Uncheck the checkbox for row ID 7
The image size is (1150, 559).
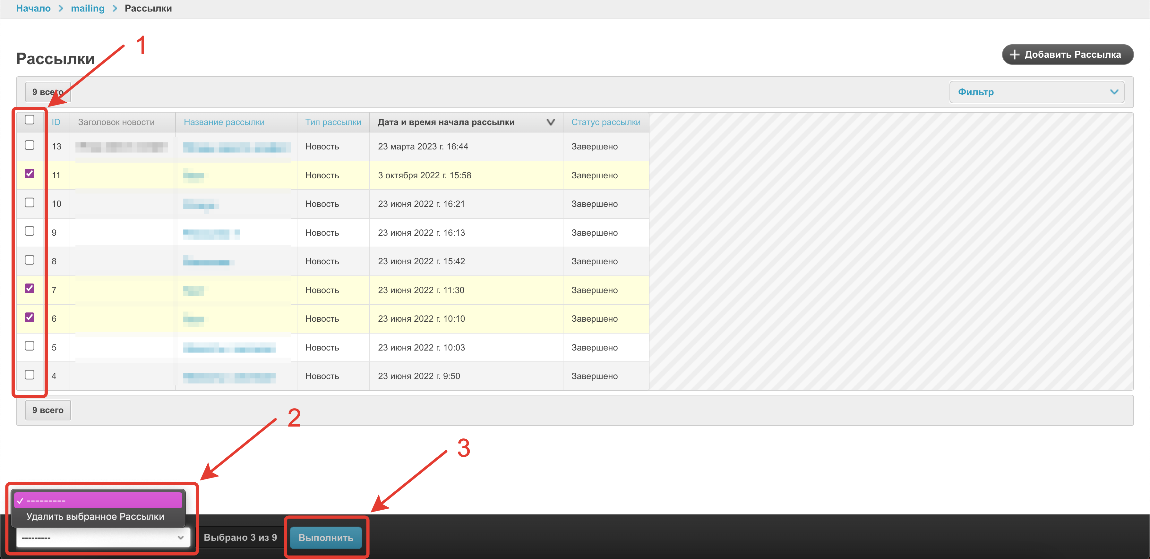click(x=30, y=288)
